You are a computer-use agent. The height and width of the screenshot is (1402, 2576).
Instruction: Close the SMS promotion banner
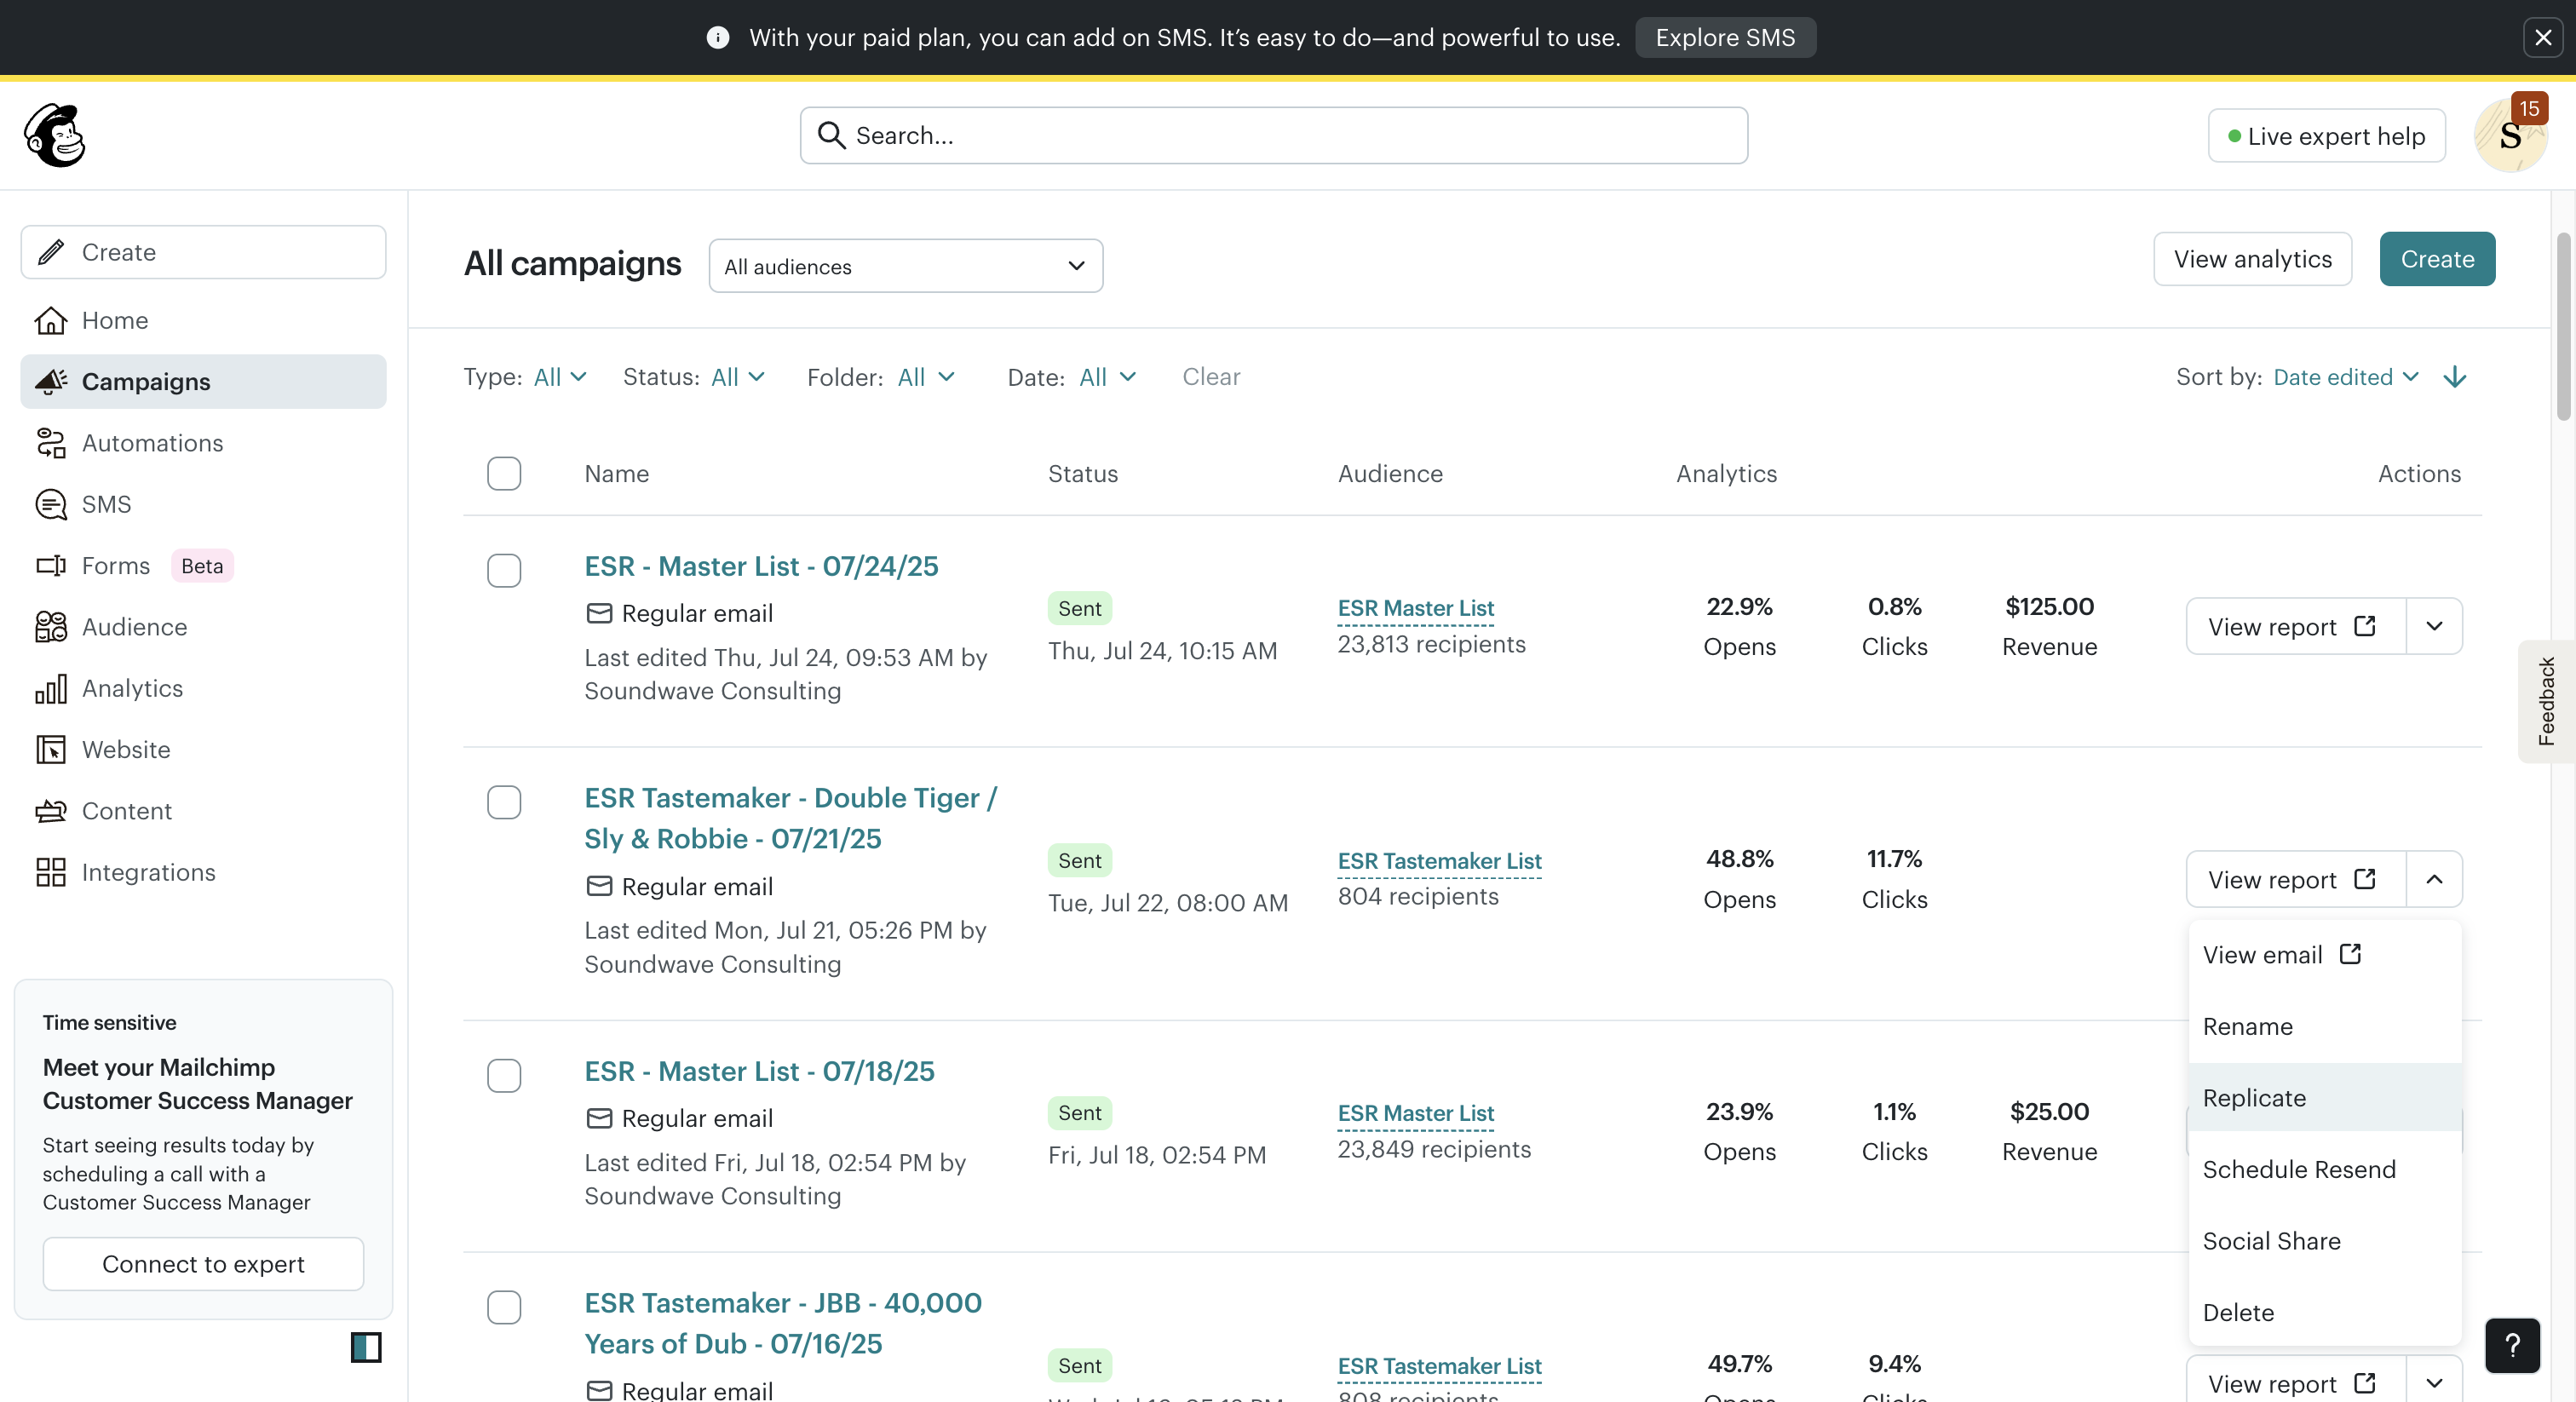(2543, 38)
